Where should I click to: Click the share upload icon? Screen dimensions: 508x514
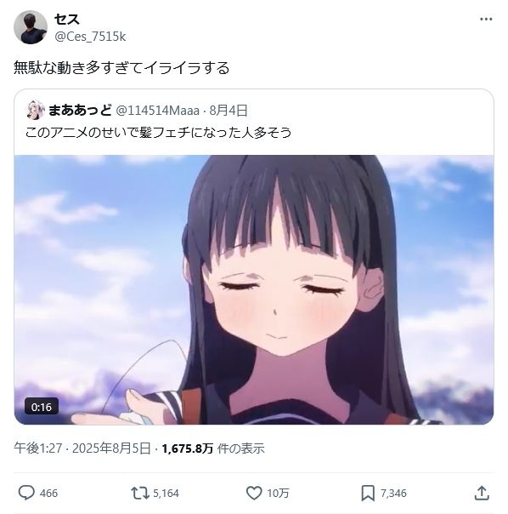(x=482, y=493)
